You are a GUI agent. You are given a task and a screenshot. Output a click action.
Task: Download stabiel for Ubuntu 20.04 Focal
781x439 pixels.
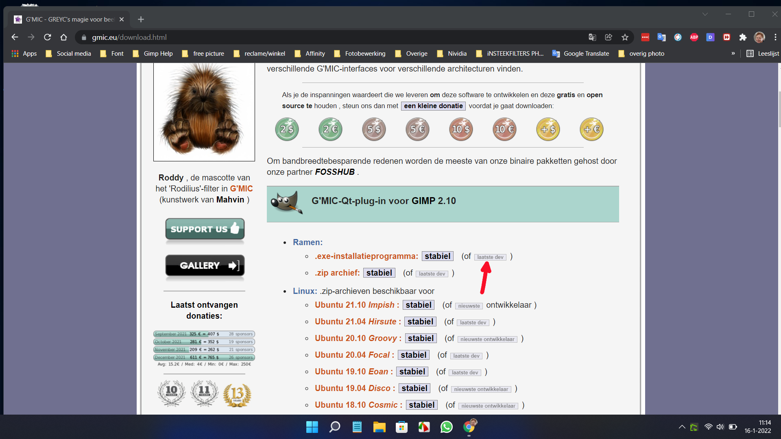(414, 355)
